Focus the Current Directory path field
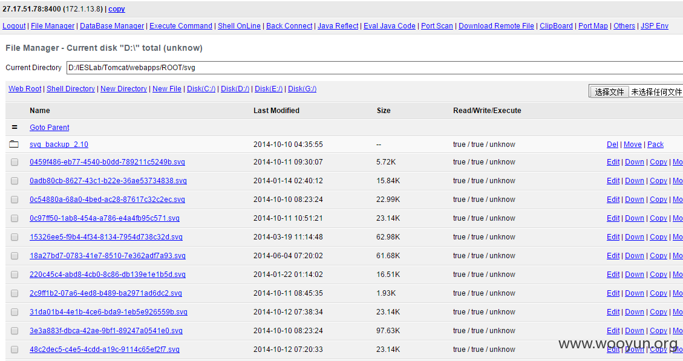This screenshot has height=361, width=683. click(x=374, y=68)
